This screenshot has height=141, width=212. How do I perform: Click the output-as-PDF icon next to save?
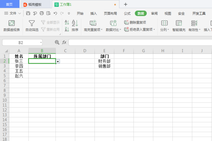[x=35, y=13]
